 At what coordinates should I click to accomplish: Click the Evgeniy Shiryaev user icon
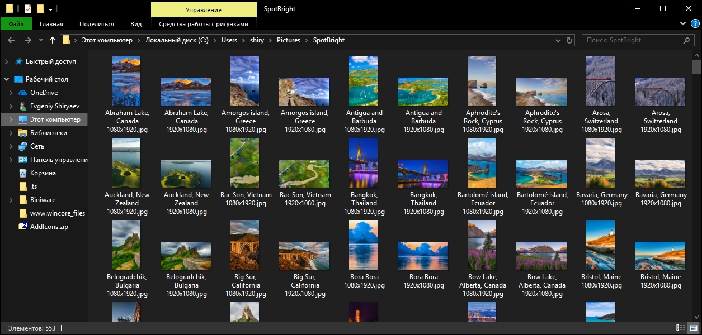click(23, 106)
